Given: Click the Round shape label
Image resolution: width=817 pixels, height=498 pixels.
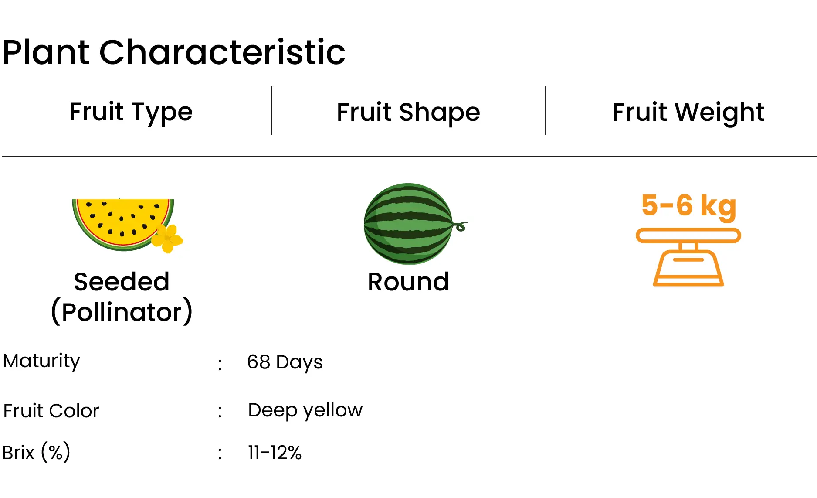Looking at the screenshot, I should coord(408,282).
